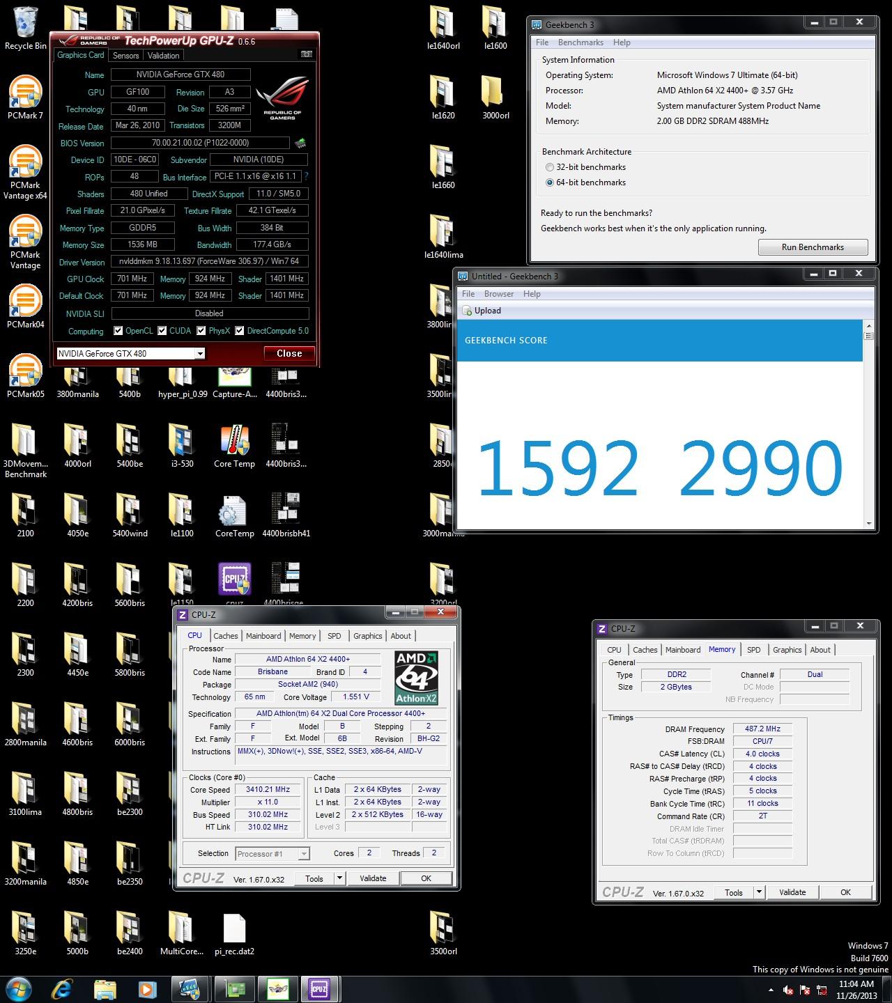Open the Recycle Bin desktop icon

25,26
